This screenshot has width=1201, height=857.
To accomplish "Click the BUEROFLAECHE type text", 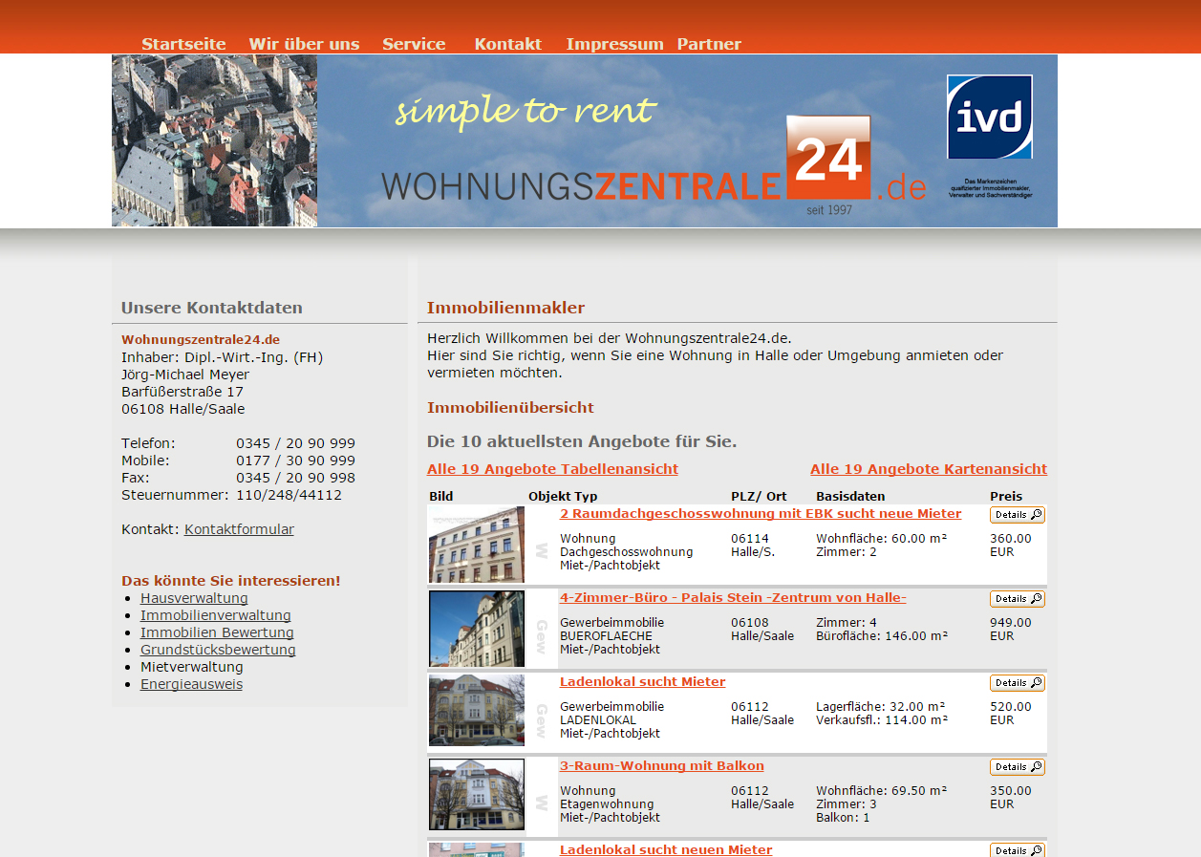I will coord(606,636).
